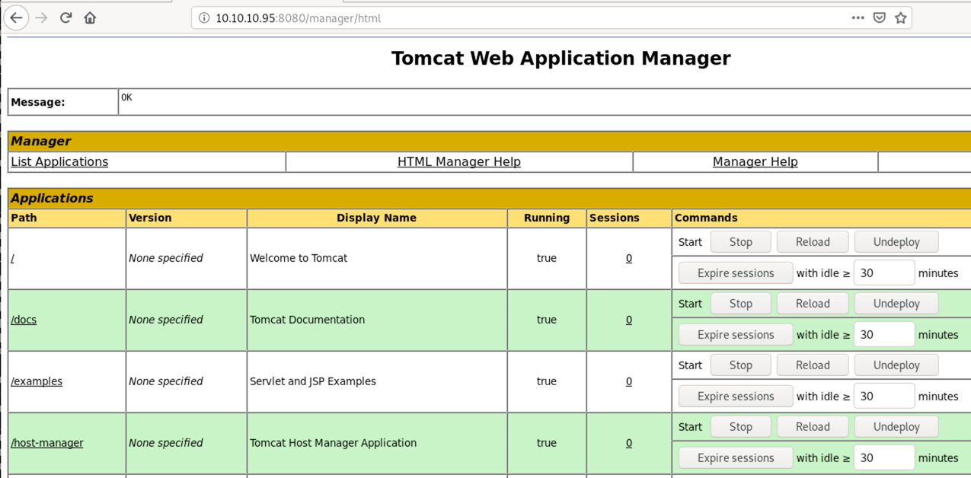
Task: Open the /examples application link
Action: point(37,381)
